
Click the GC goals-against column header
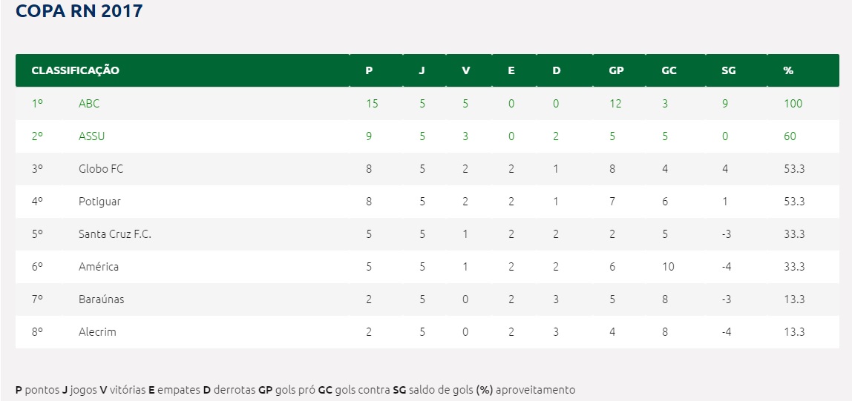tap(669, 70)
